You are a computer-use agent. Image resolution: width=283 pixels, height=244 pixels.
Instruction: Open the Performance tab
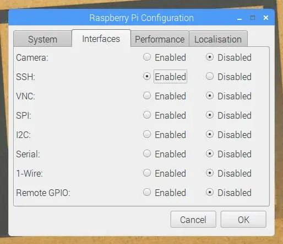pyautogui.click(x=160, y=39)
